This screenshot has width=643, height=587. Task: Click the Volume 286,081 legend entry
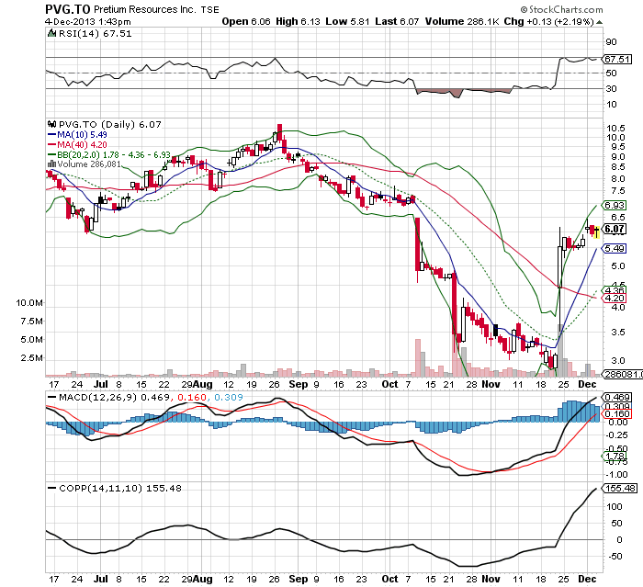tap(89, 164)
